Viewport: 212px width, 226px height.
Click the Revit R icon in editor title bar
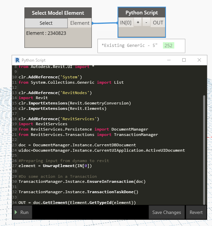tap(17, 60)
